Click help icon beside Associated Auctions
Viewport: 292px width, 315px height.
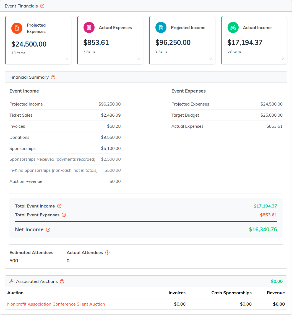click(62, 281)
